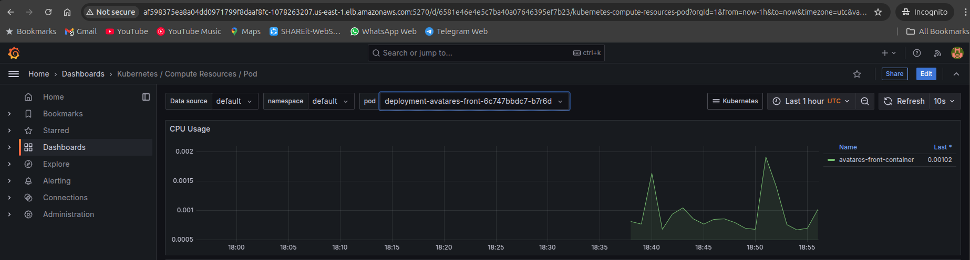This screenshot has width=970, height=260.
Task: Open YouTube Music bookmark
Action: point(189,31)
